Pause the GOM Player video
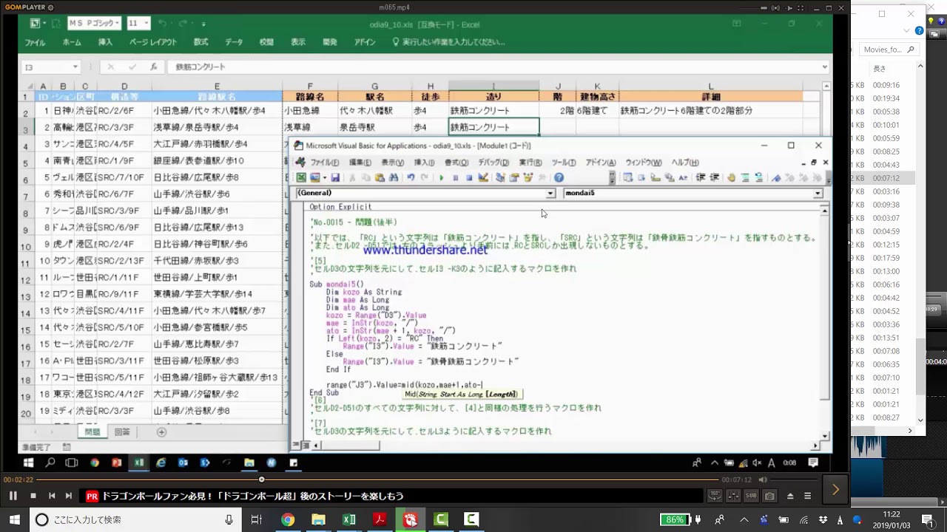Viewport: 947px width, 532px height. point(13,496)
